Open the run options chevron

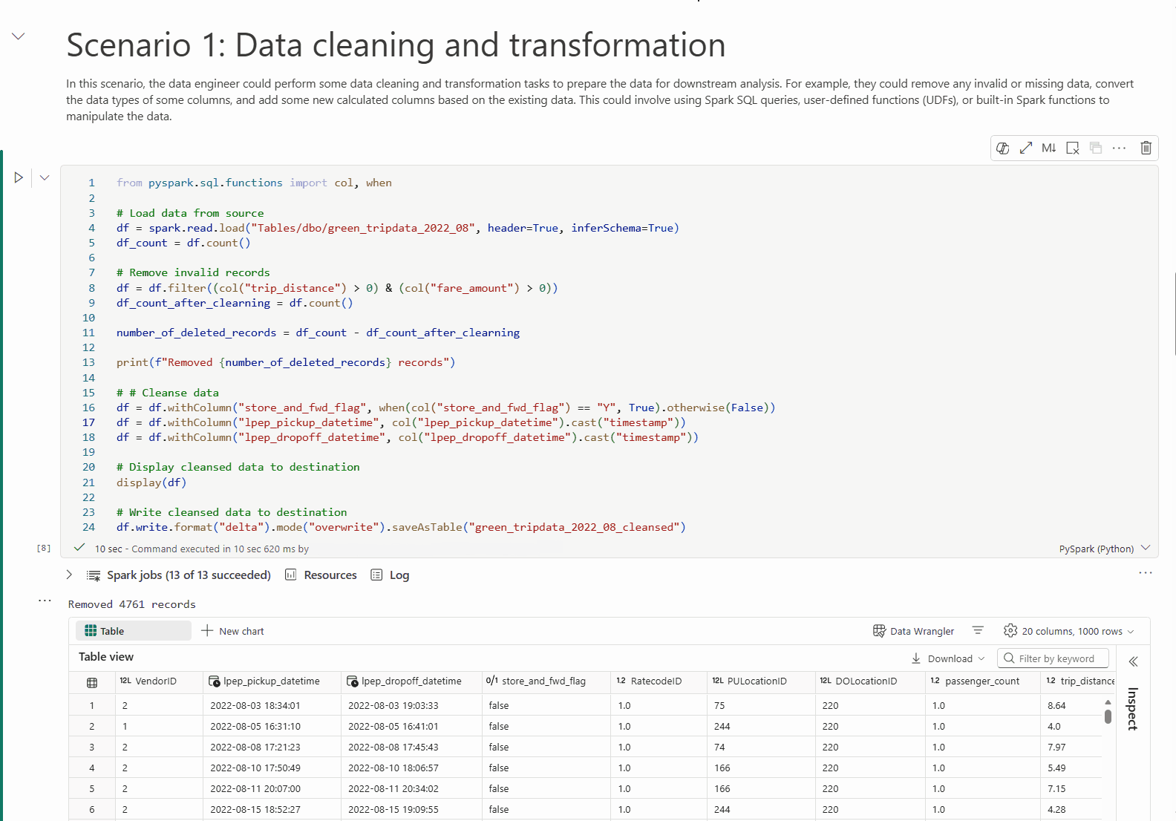(x=45, y=177)
